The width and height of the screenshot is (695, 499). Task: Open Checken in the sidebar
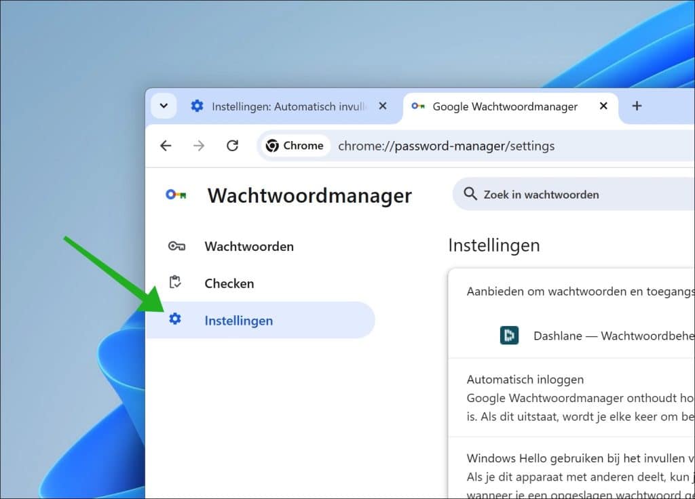pos(260,283)
